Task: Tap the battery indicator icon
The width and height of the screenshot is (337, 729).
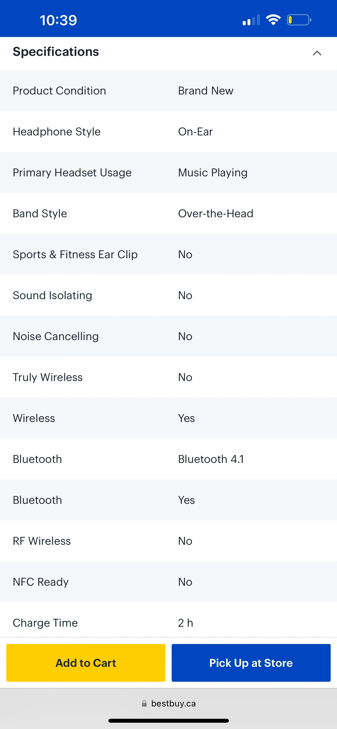Action: point(299,20)
